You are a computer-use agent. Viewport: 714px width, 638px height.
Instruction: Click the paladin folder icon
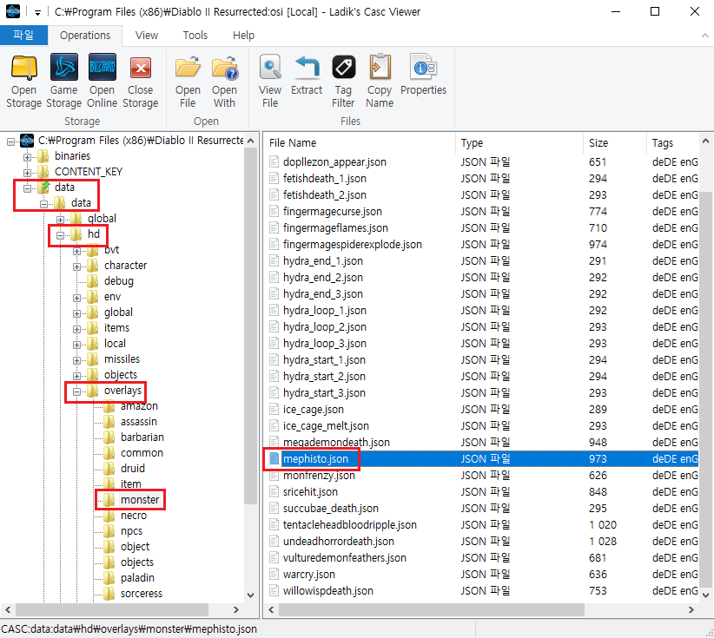pyautogui.click(x=109, y=578)
